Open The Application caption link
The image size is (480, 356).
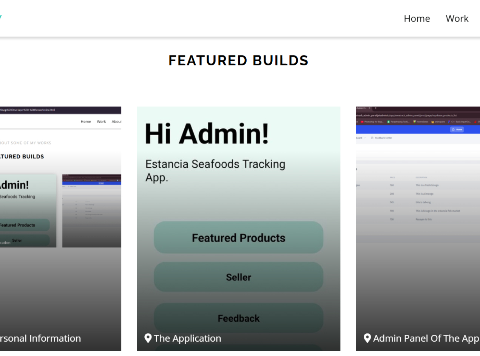click(x=187, y=338)
